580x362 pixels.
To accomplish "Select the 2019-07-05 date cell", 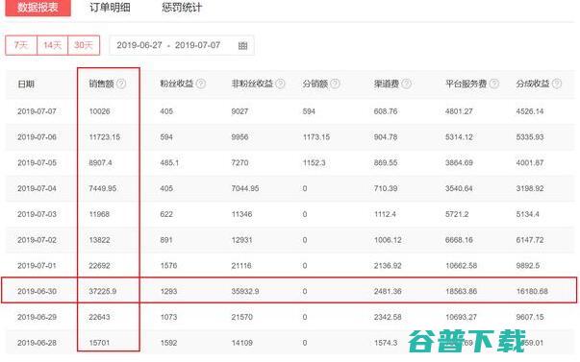I will tap(37, 163).
